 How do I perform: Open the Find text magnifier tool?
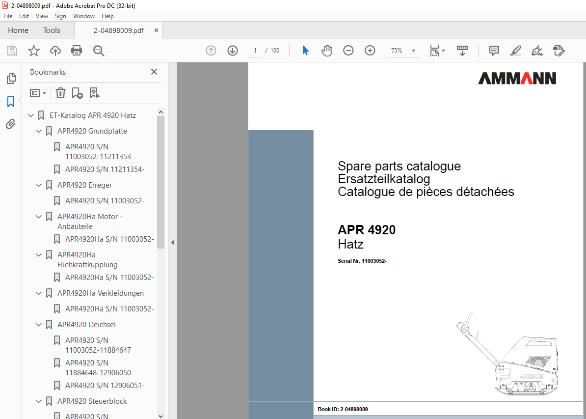coord(99,51)
